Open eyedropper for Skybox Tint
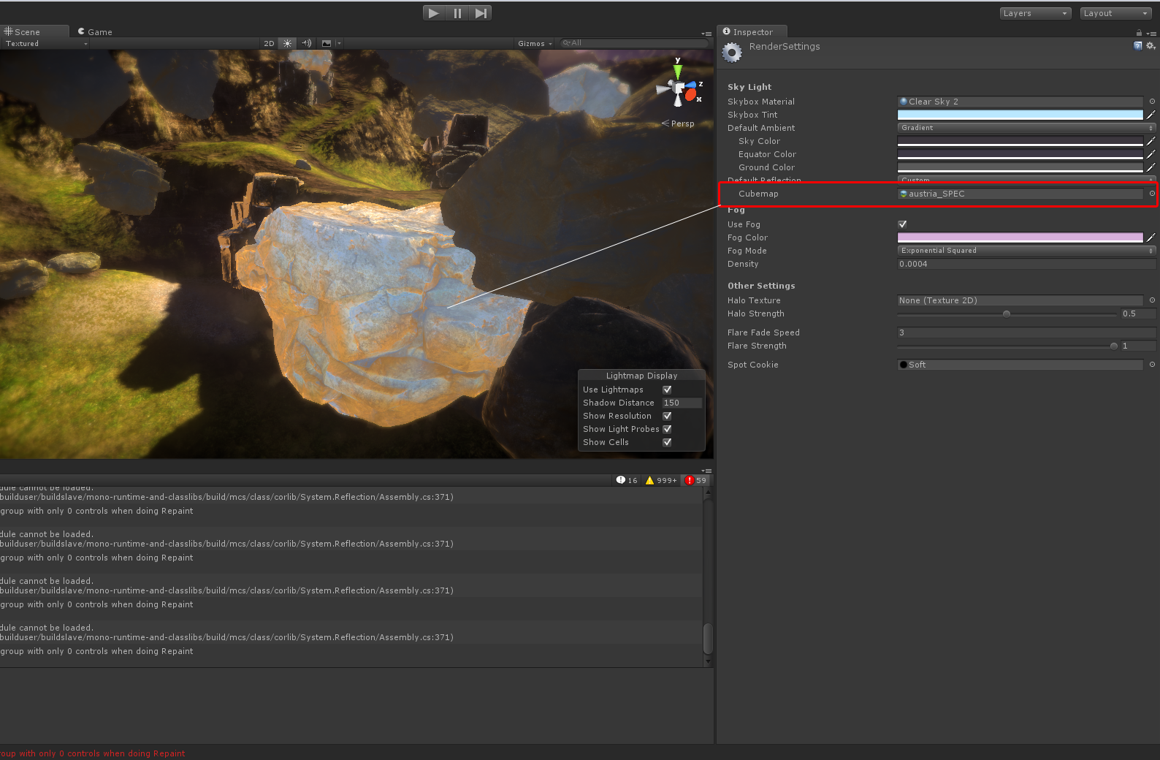The image size is (1160, 760). pyautogui.click(x=1151, y=115)
